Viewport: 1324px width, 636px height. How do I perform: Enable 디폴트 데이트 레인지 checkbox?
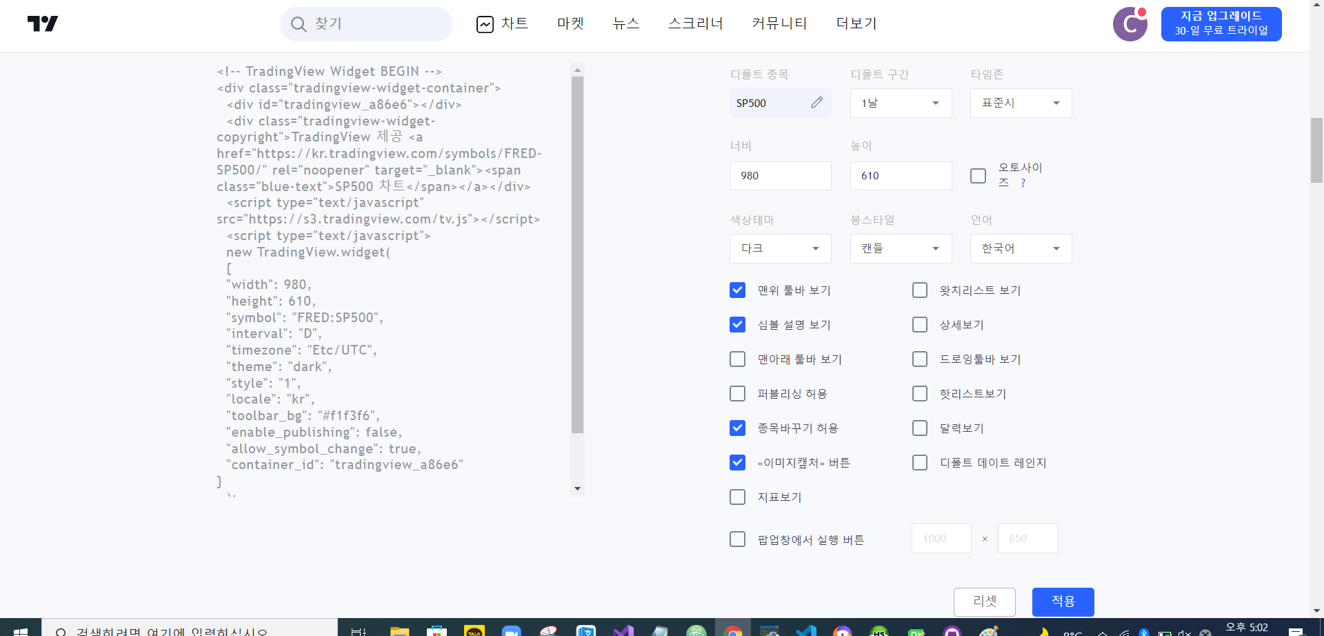(x=920, y=462)
